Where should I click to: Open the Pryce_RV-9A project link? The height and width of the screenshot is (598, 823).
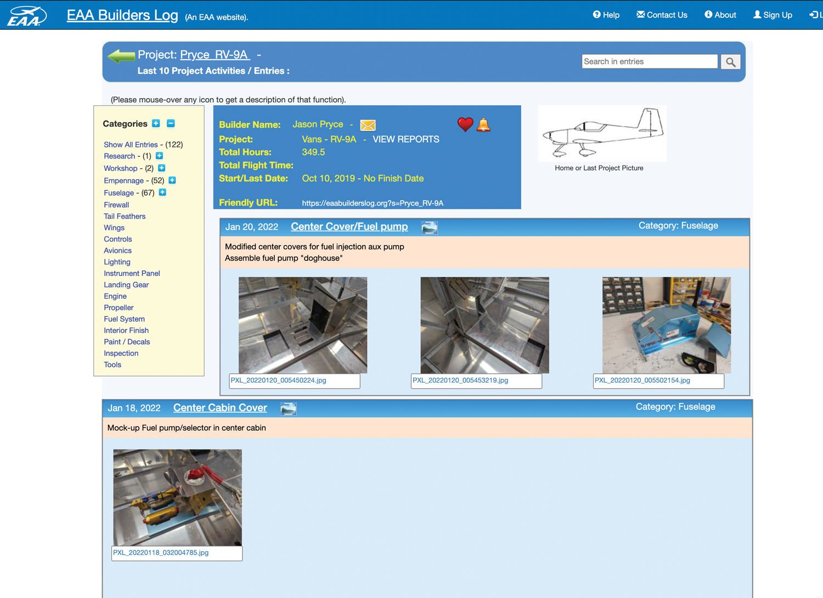(x=215, y=55)
